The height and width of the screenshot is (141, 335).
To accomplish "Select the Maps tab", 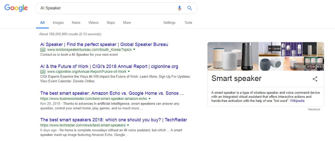I will (111, 23).
